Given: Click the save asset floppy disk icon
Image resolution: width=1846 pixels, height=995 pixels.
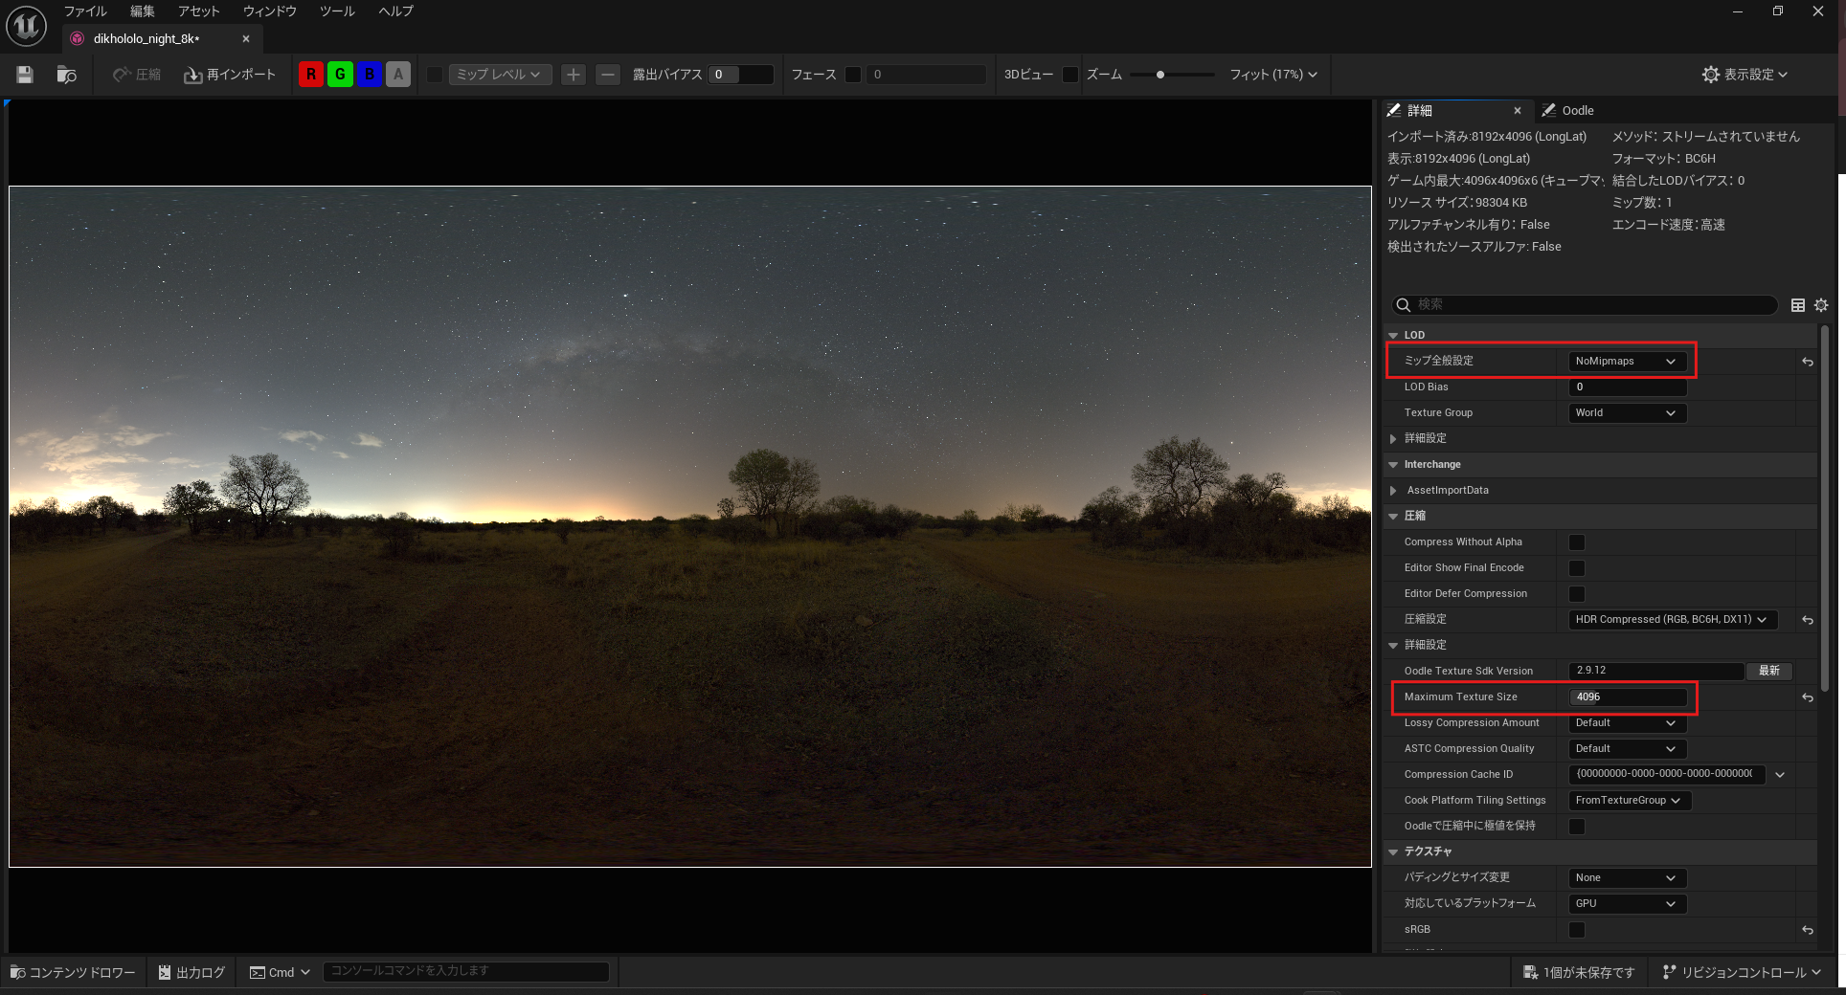Looking at the screenshot, I should coord(25,75).
